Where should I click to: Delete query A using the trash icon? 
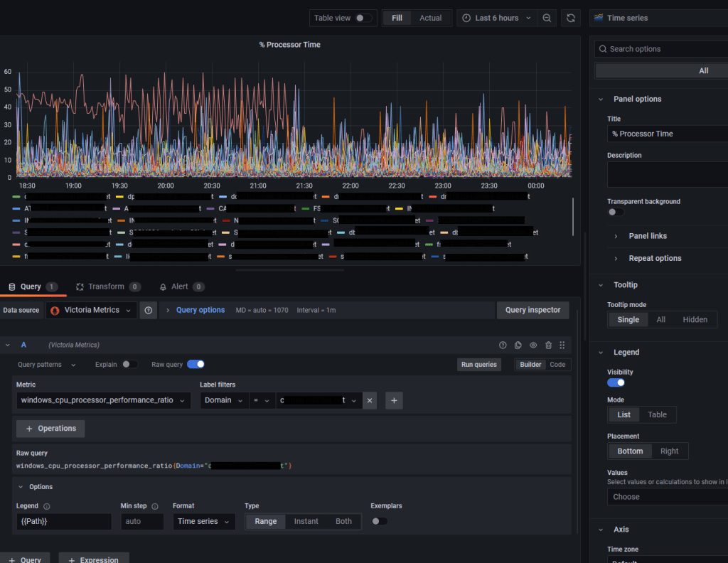(x=548, y=345)
